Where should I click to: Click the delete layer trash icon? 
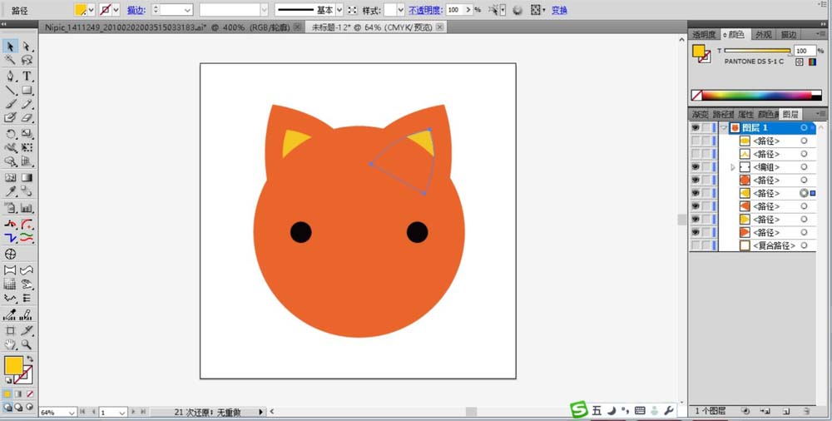pyautogui.click(x=806, y=411)
